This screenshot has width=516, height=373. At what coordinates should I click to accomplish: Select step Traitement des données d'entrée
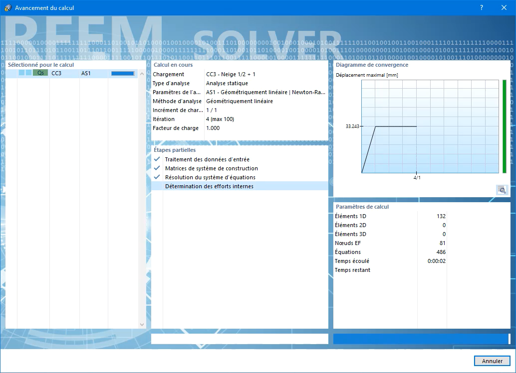207,159
